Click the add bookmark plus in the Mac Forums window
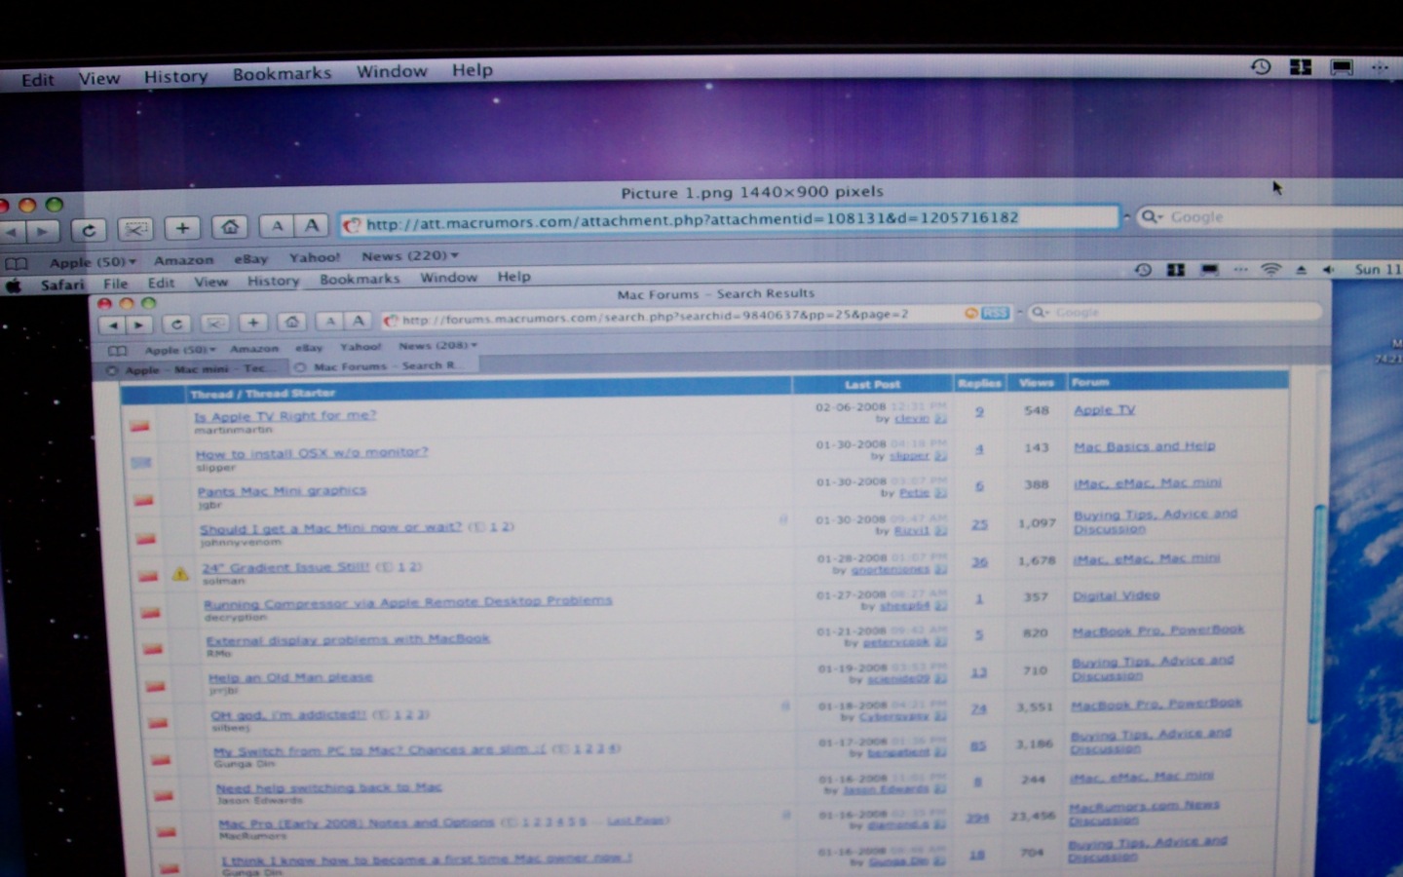The height and width of the screenshot is (877, 1403). pos(253,323)
